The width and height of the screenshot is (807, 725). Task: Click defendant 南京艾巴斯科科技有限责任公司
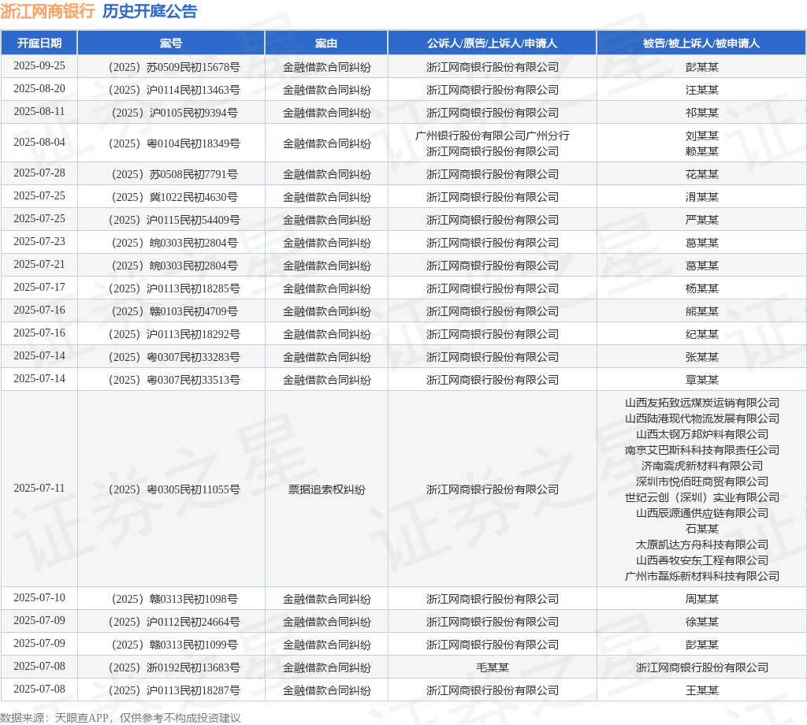point(702,450)
